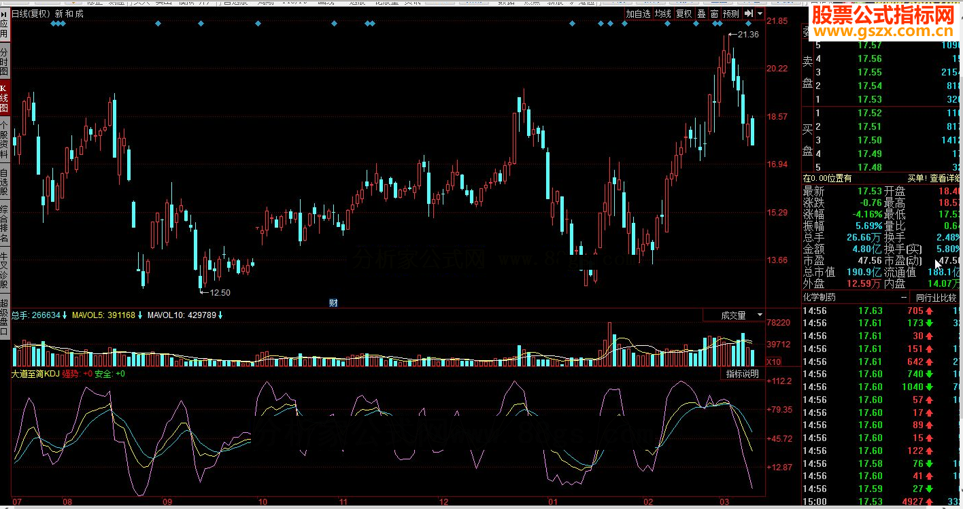Click the MAVOL10 down-arrow icon
Screen dimensions: 963x509
click(220, 315)
